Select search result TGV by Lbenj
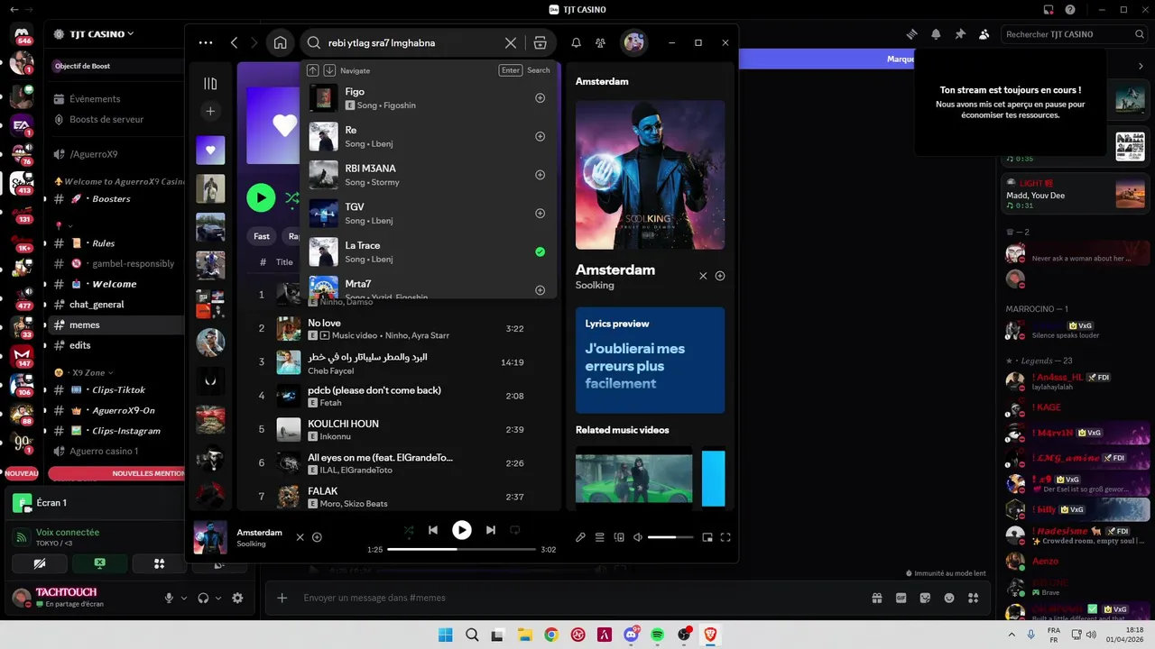This screenshot has height=649, width=1155. [429, 214]
